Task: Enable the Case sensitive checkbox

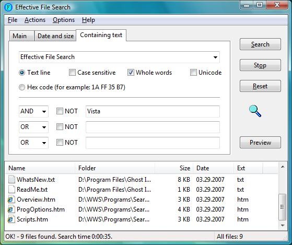Action: [x=72, y=73]
